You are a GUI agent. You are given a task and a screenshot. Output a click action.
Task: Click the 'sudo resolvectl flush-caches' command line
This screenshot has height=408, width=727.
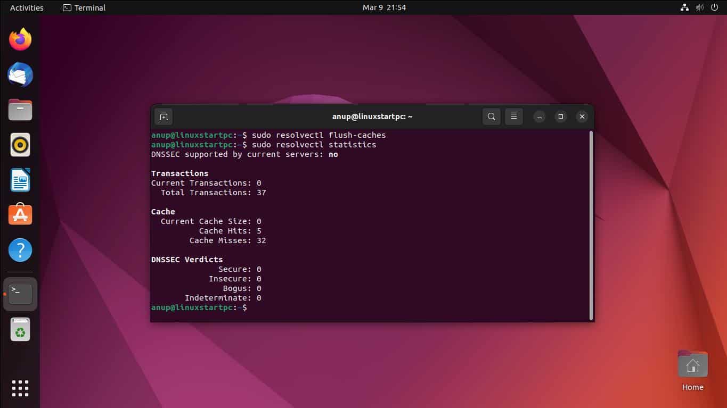(x=268, y=135)
